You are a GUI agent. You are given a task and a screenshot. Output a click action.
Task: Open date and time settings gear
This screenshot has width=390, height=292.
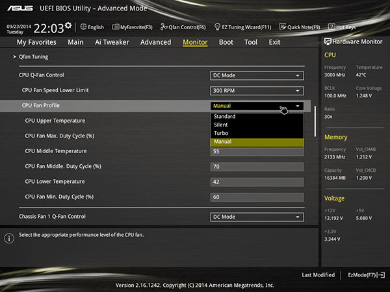(x=68, y=25)
